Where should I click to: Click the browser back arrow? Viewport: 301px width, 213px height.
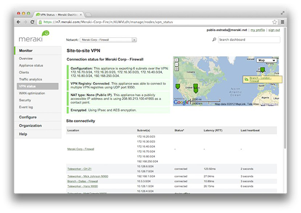[x=19, y=22]
